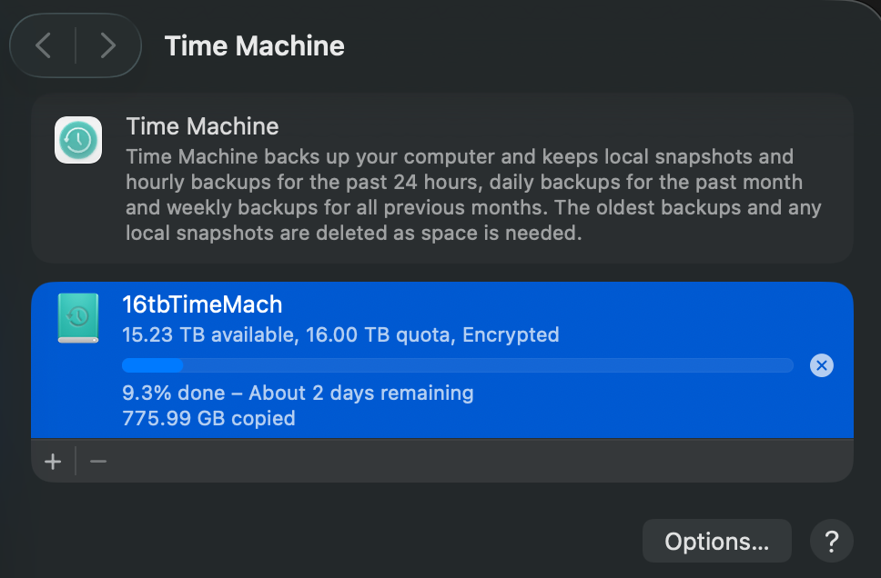
Task: Click the Time Machine clock app icon
Action: click(78, 140)
